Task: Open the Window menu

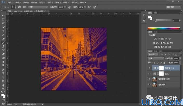Action: 75,2
